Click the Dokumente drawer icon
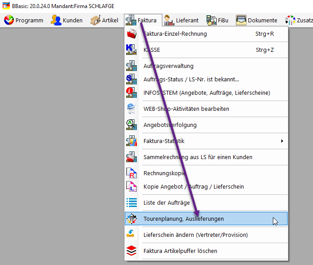The width and height of the screenshot is (313, 265). pos(241,20)
